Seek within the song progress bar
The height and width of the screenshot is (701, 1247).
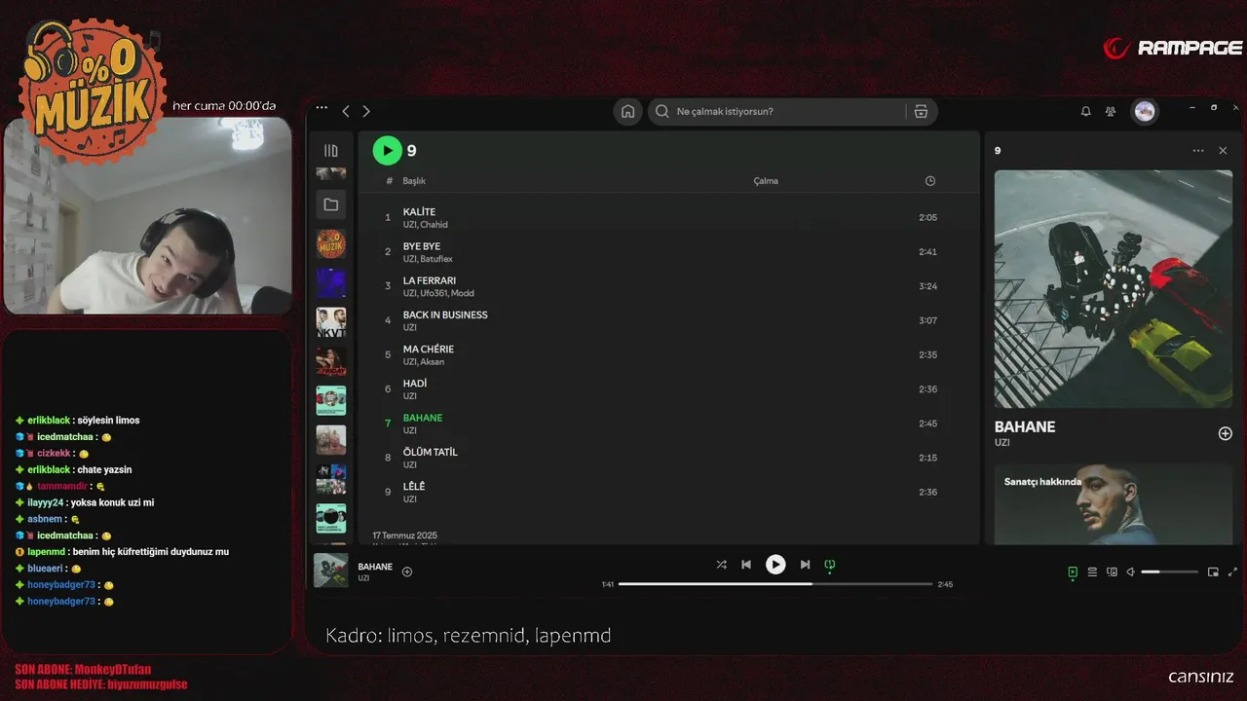(x=775, y=584)
